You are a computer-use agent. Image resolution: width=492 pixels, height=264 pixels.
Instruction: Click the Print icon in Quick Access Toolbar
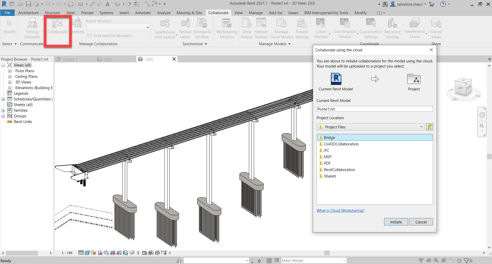pos(71,4)
